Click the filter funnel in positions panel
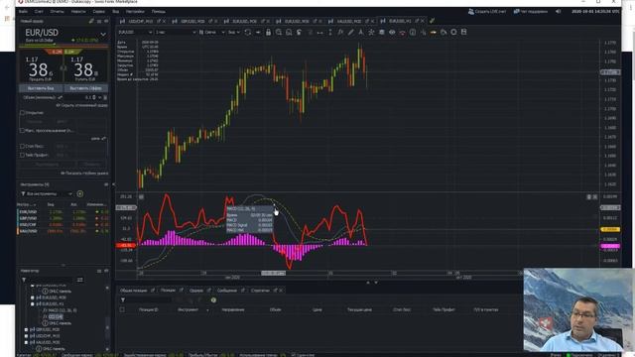 click(123, 299)
